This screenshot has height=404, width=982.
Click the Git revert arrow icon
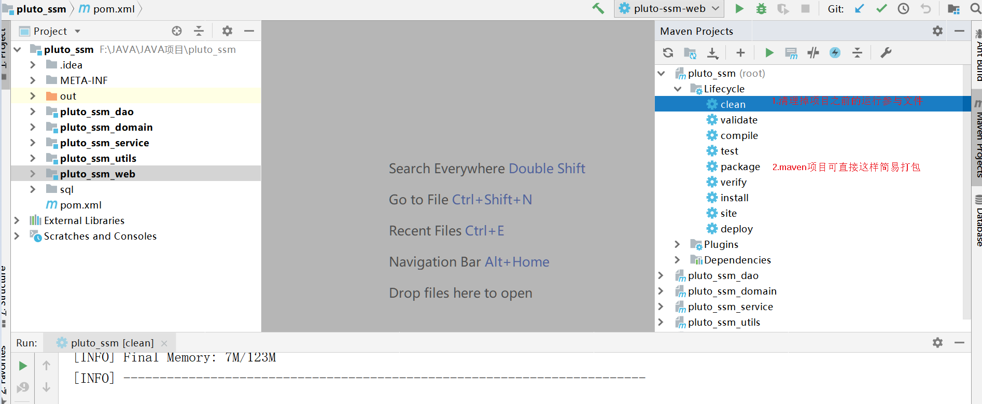(925, 9)
